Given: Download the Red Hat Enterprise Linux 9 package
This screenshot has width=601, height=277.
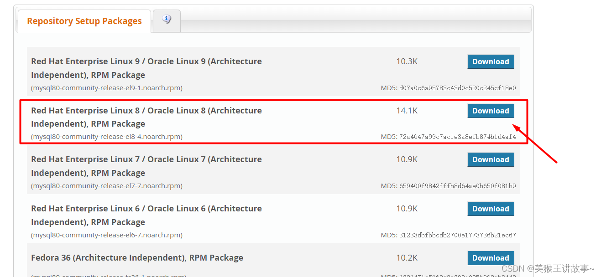Looking at the screenshot, I should click(x=491, y=62).
